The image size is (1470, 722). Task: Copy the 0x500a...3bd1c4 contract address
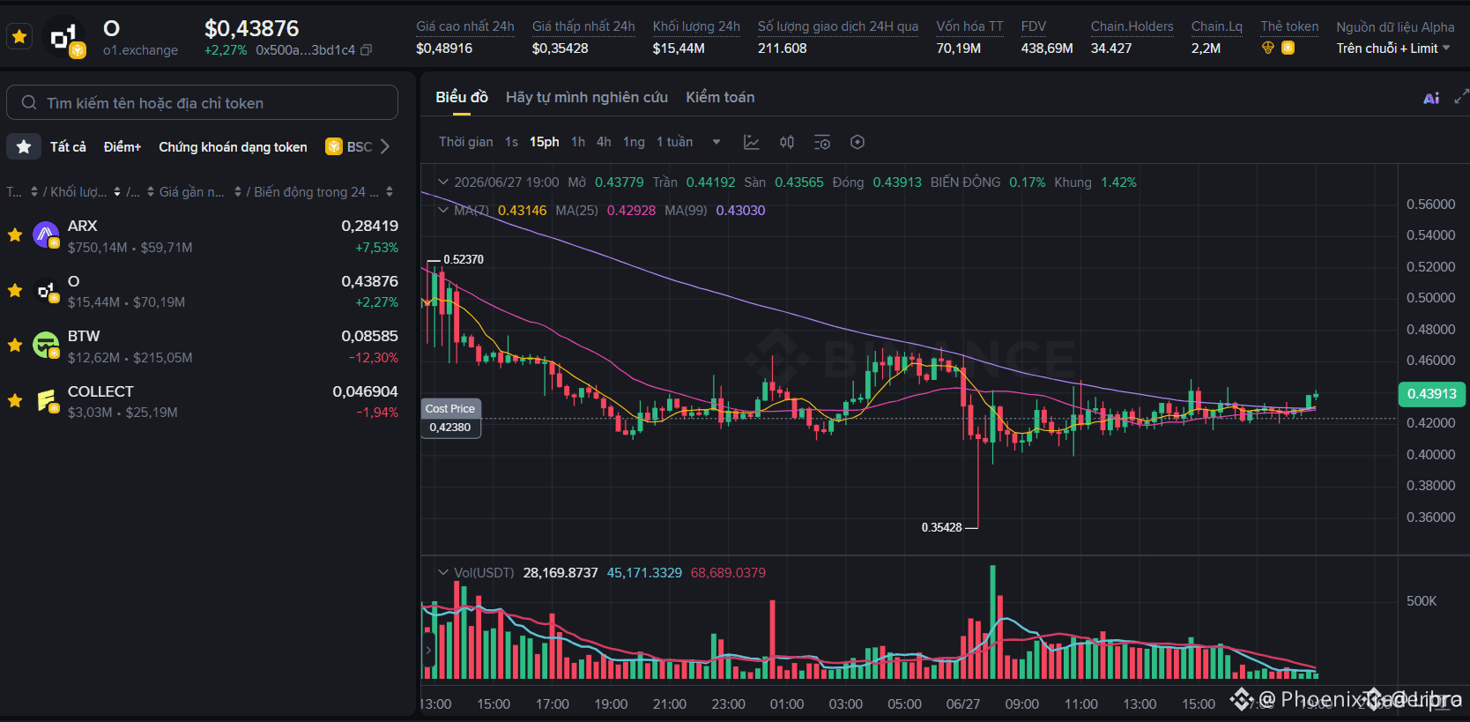pyautogui.click(x=367, y=50)
